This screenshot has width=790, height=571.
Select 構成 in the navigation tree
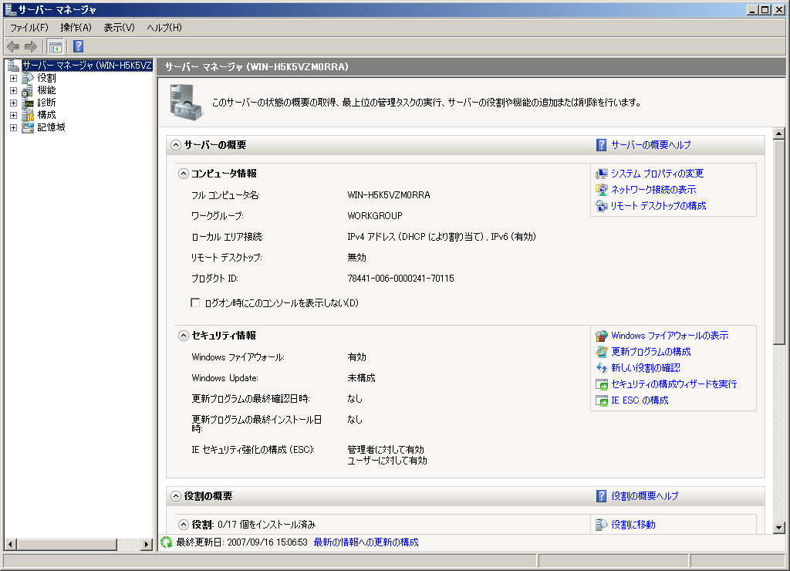click(x=46, y=115)
